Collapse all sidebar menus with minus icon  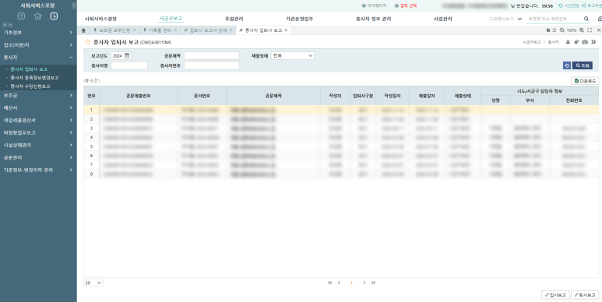tap(9, 25)
